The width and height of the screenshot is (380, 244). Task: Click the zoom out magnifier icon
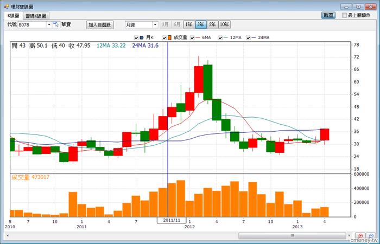[x=371, y=236]
